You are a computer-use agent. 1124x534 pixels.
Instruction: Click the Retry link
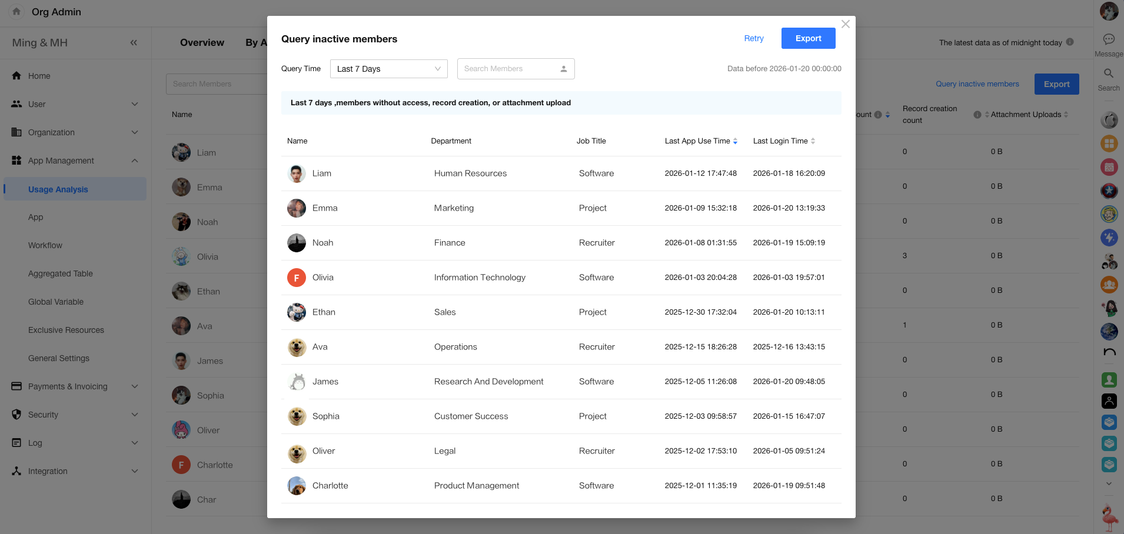click(x=753, y=38)
